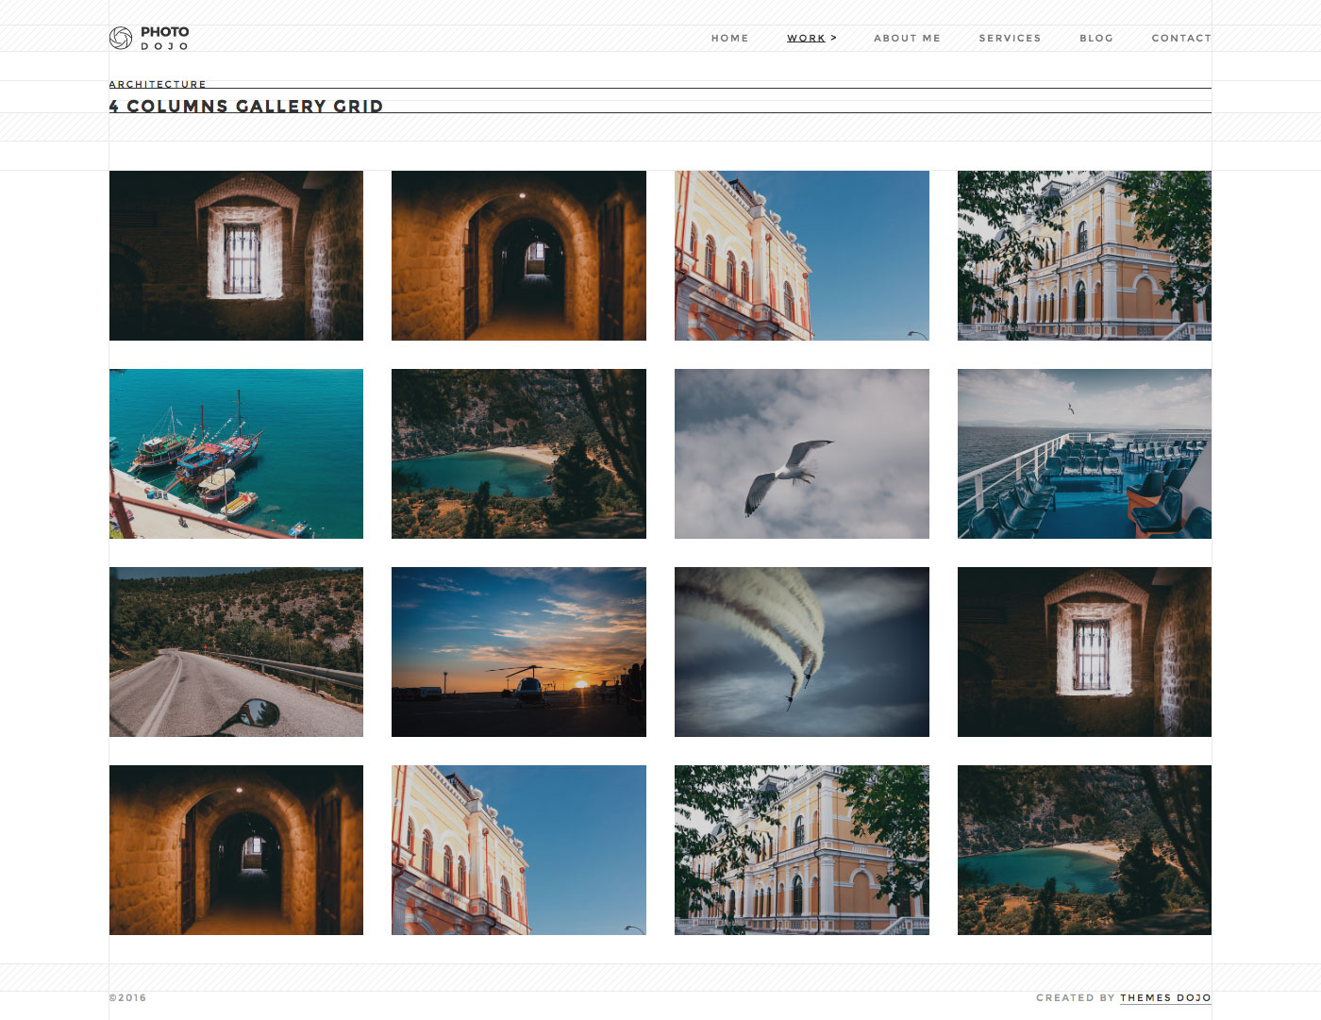This screenshot has width=1321, height=1020.
Task: Click the ©2016 footer text
Action: coord(128,998)
